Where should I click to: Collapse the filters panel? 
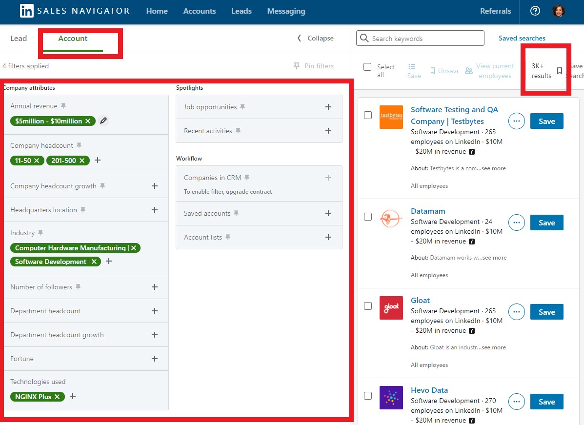pos(315,38)
